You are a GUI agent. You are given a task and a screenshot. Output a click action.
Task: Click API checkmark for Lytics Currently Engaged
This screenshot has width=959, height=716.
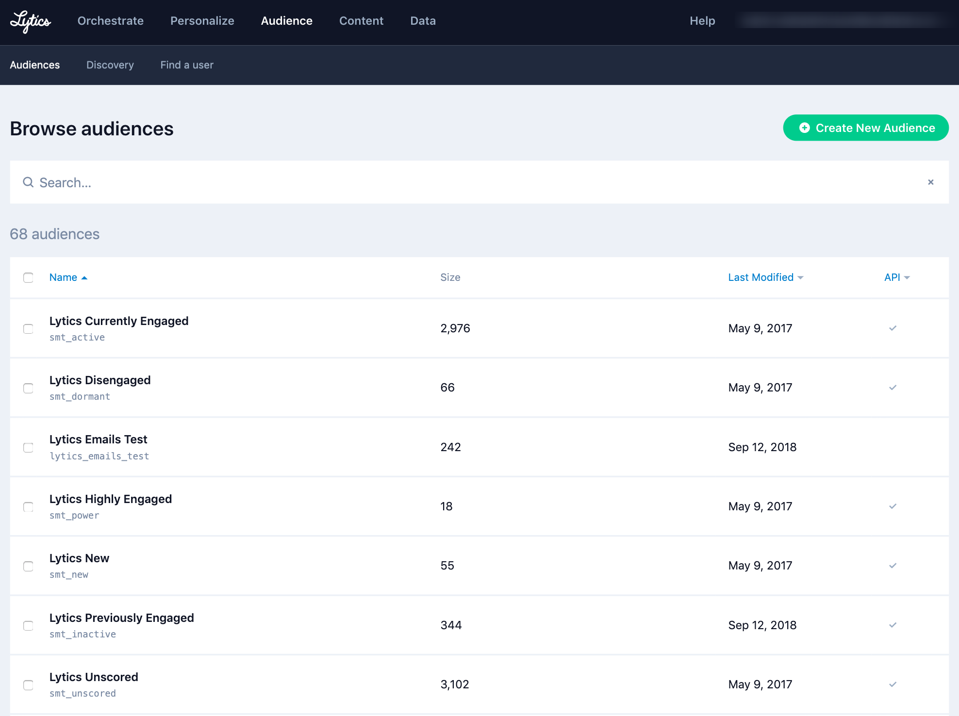coord(893,328)
